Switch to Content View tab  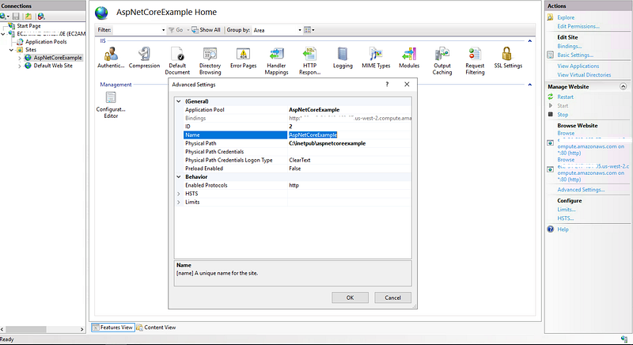(x=156, y=328)
